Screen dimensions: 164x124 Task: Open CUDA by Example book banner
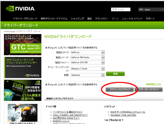pos(23,90)
